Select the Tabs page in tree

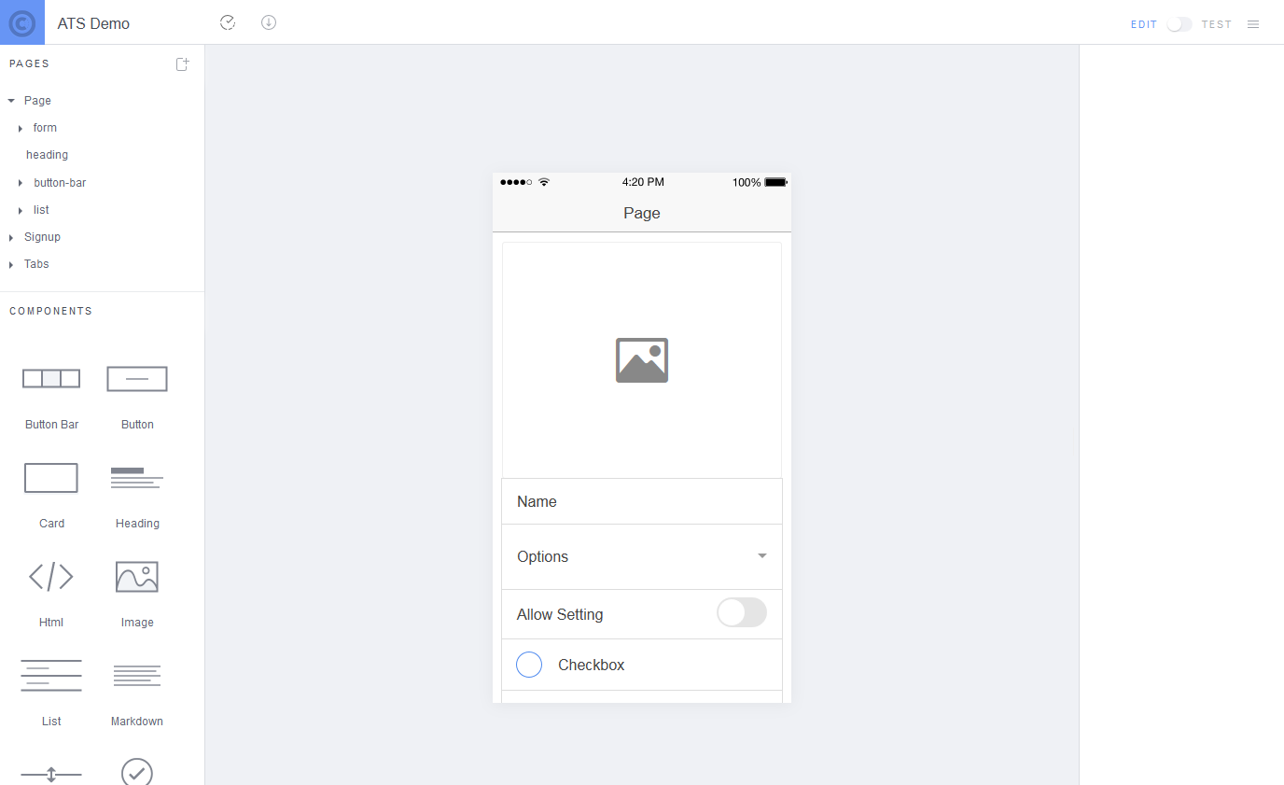(x=36, y=264)
